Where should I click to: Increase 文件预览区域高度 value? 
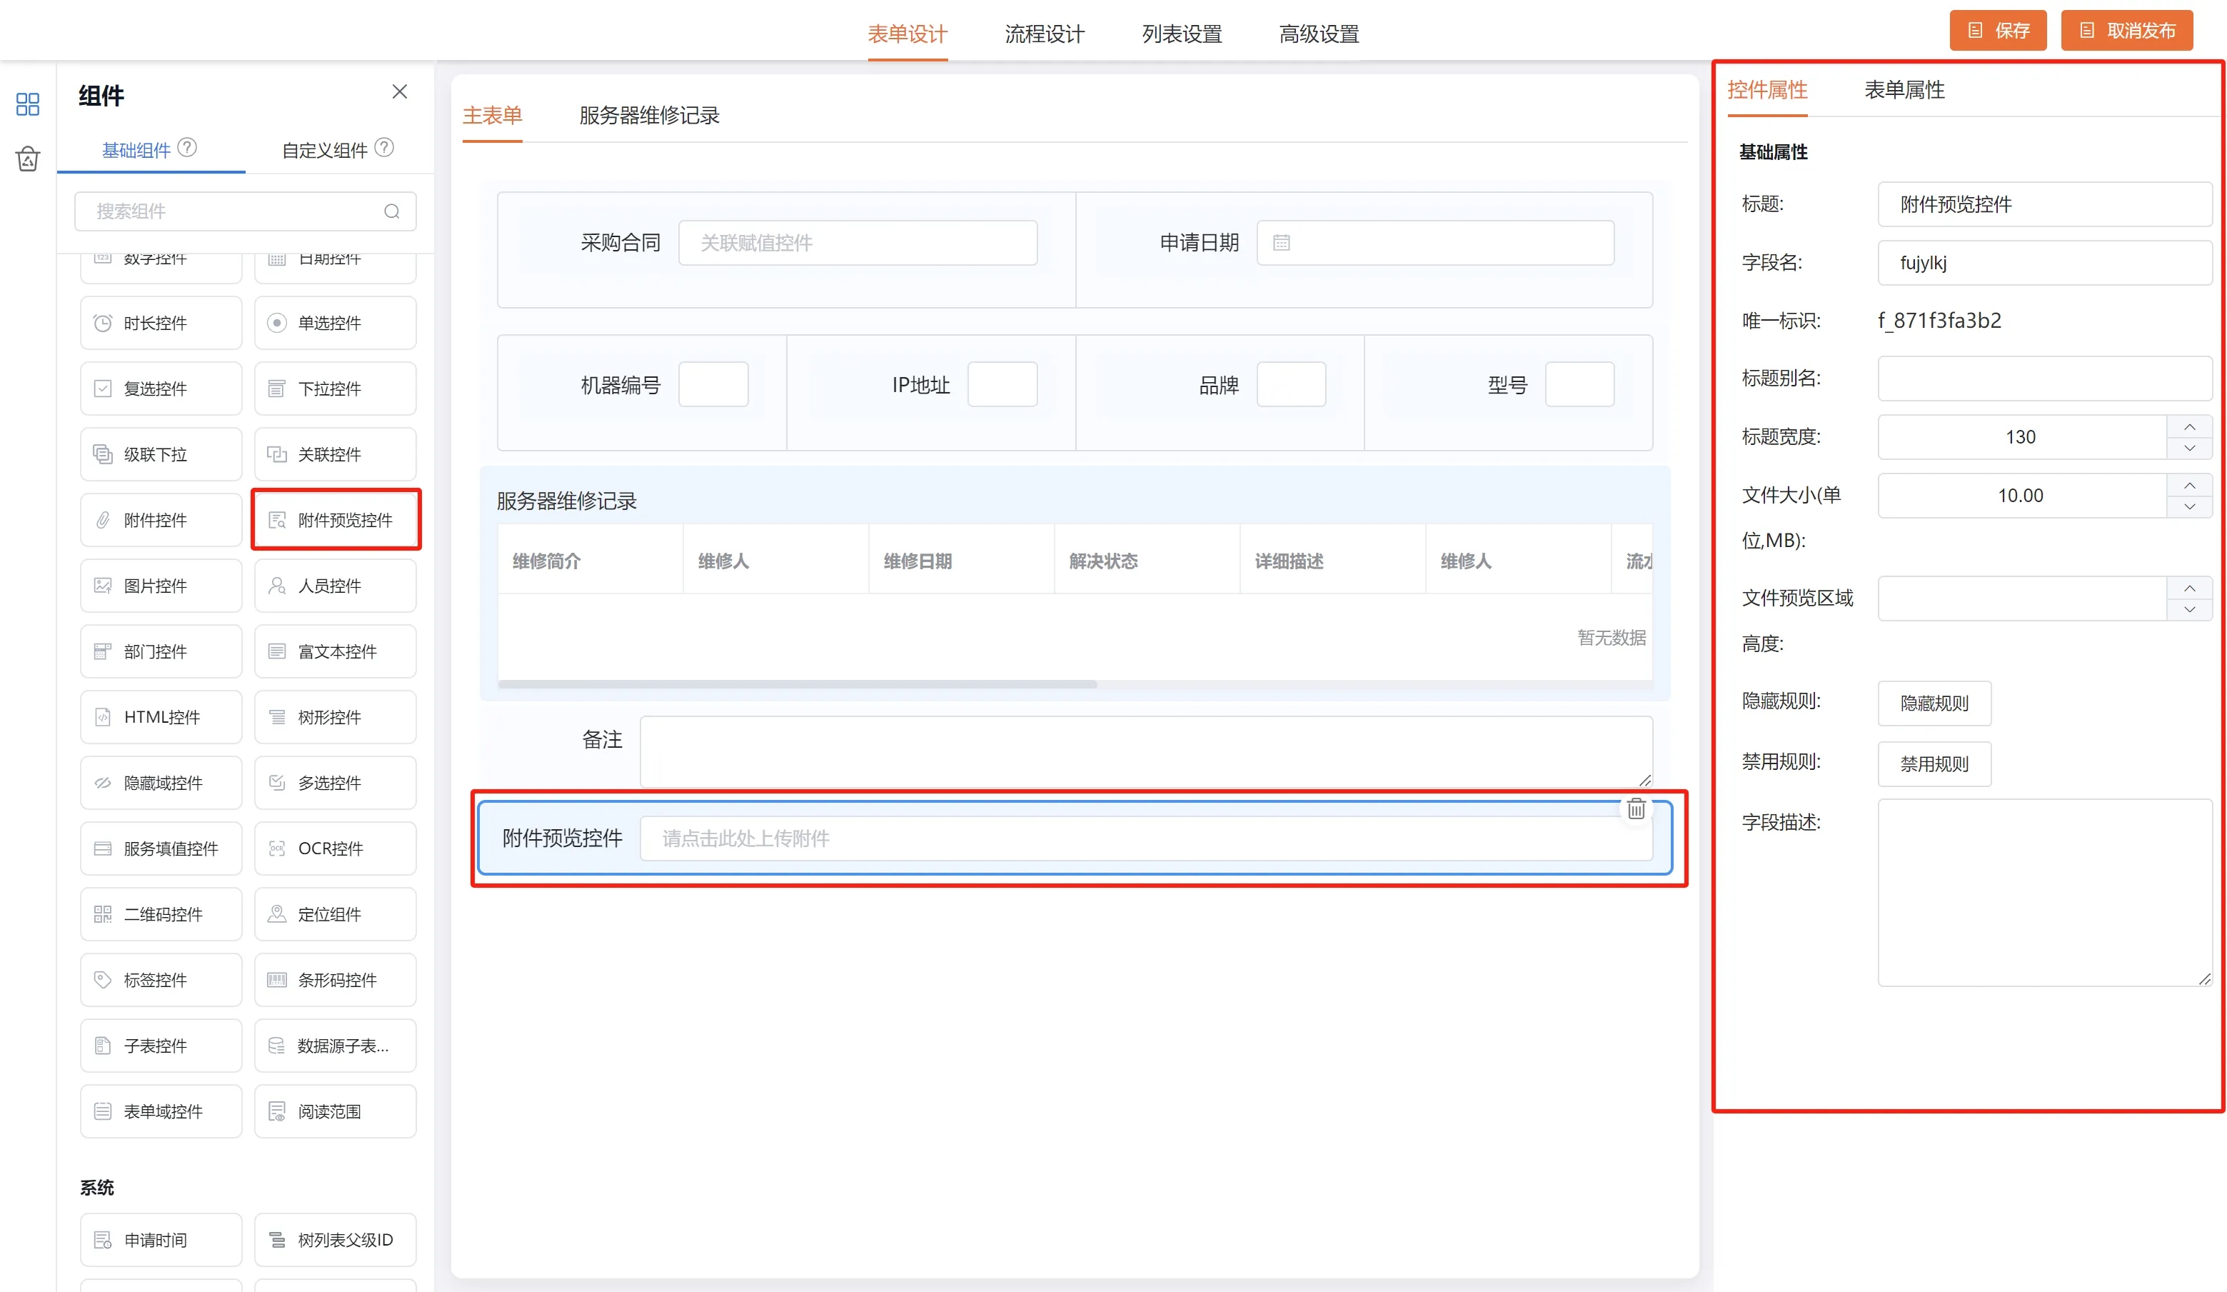2189,588
